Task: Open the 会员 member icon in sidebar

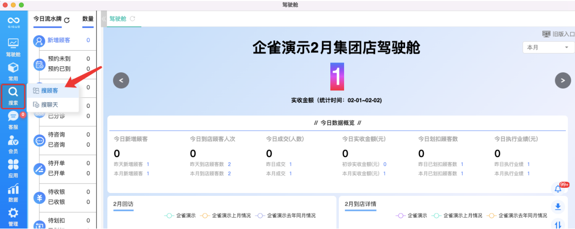Action: click(13, 144)
